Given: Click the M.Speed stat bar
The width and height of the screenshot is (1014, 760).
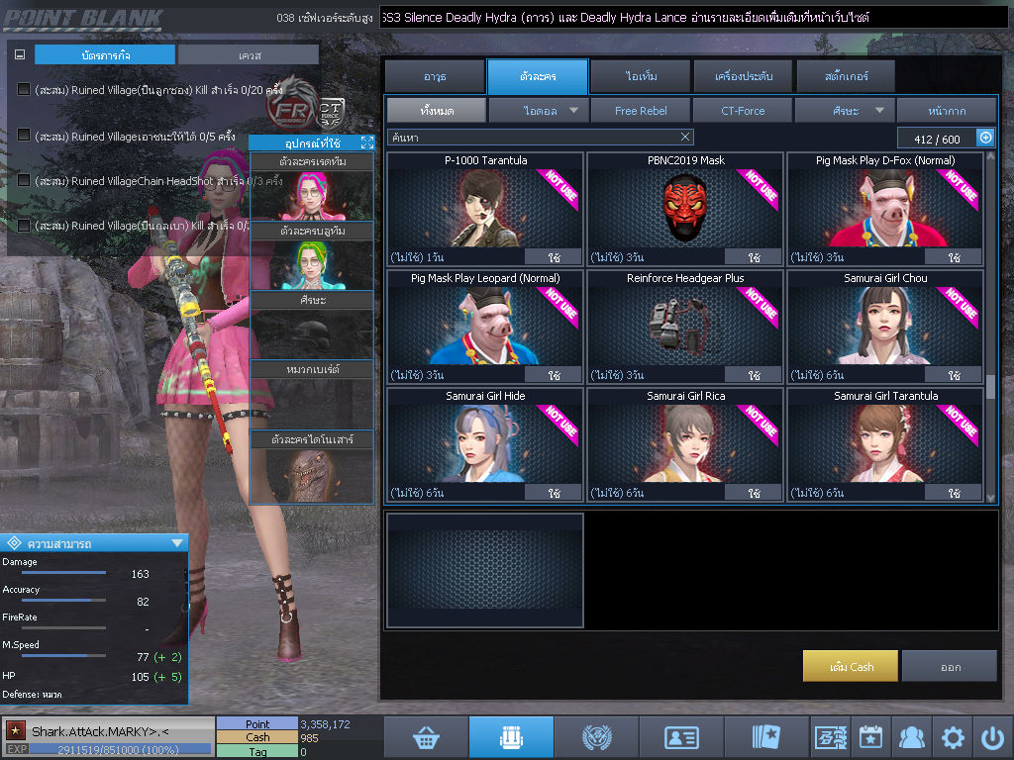Looking at the screenshot, I should pyautogui.click(x=63, y=655).
